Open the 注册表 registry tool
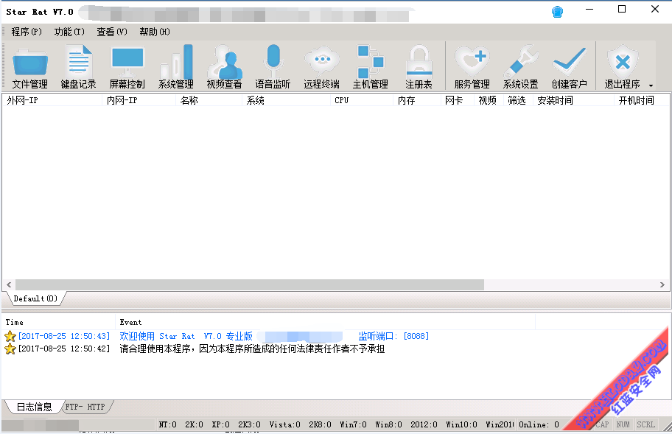 pos(419,66)
